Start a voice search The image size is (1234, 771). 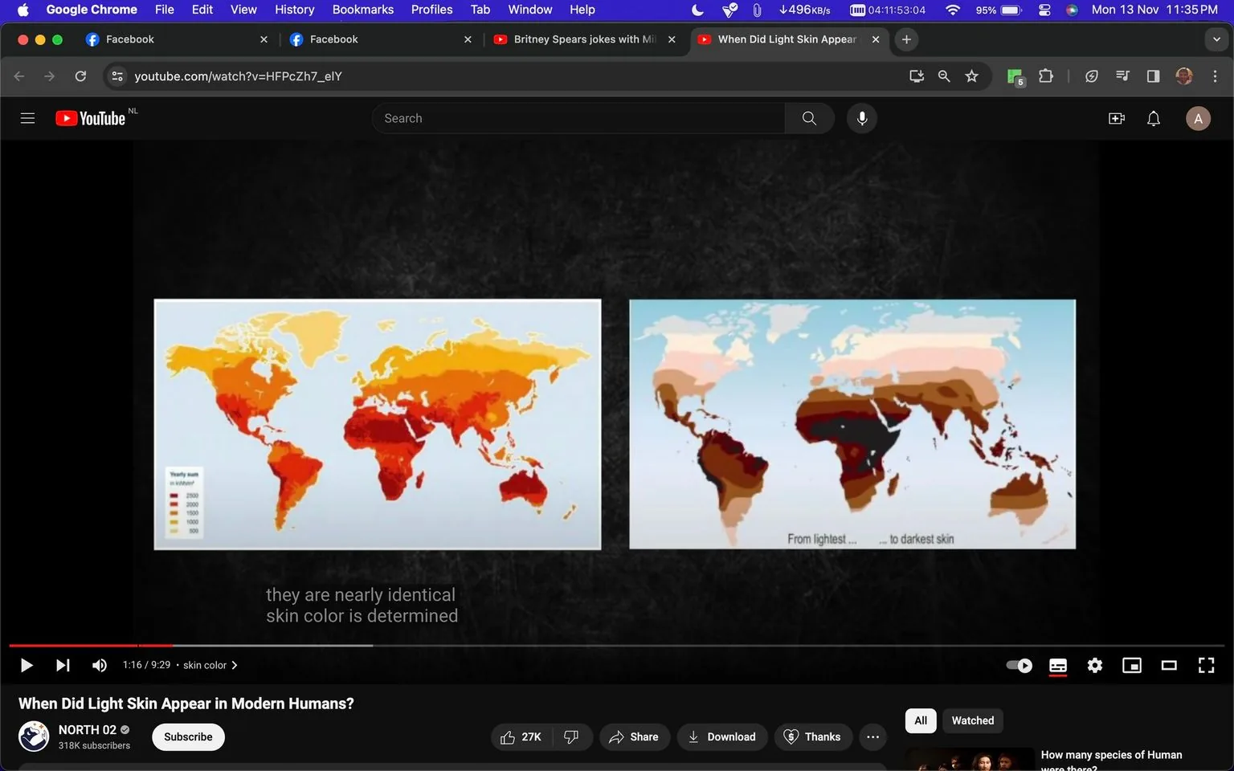click(x=861, y=118)
